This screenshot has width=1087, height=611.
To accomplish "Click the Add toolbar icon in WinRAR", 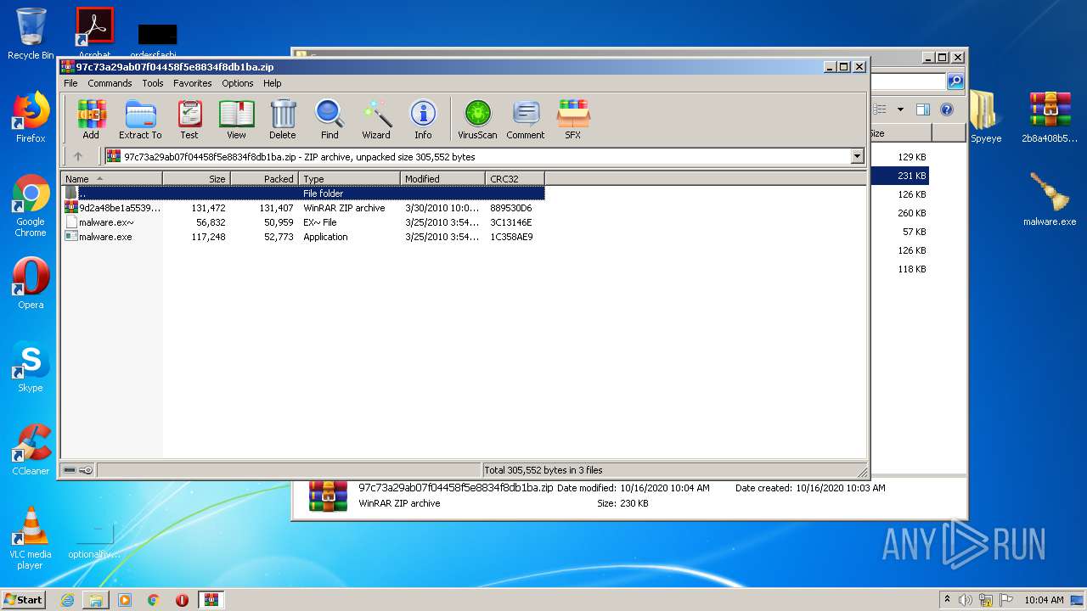I will pos(91,120).
